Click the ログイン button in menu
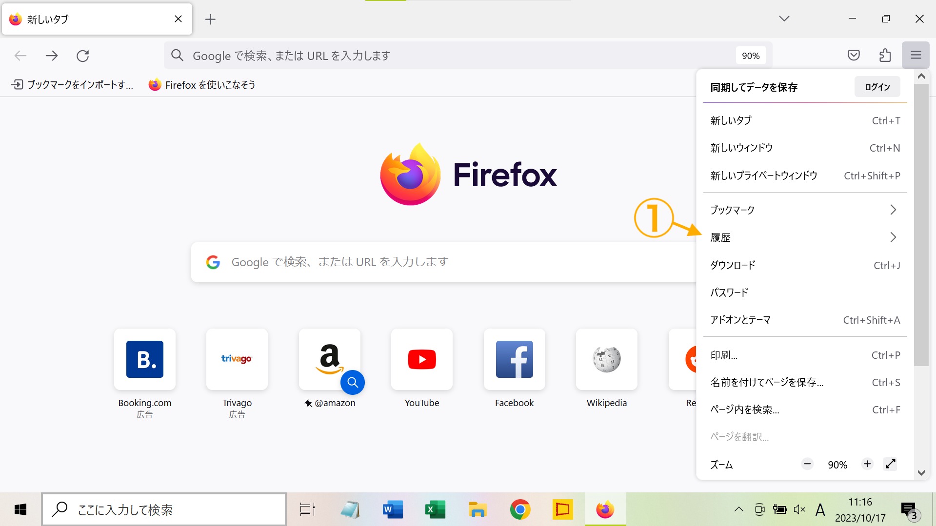 (x=877, y=87)
